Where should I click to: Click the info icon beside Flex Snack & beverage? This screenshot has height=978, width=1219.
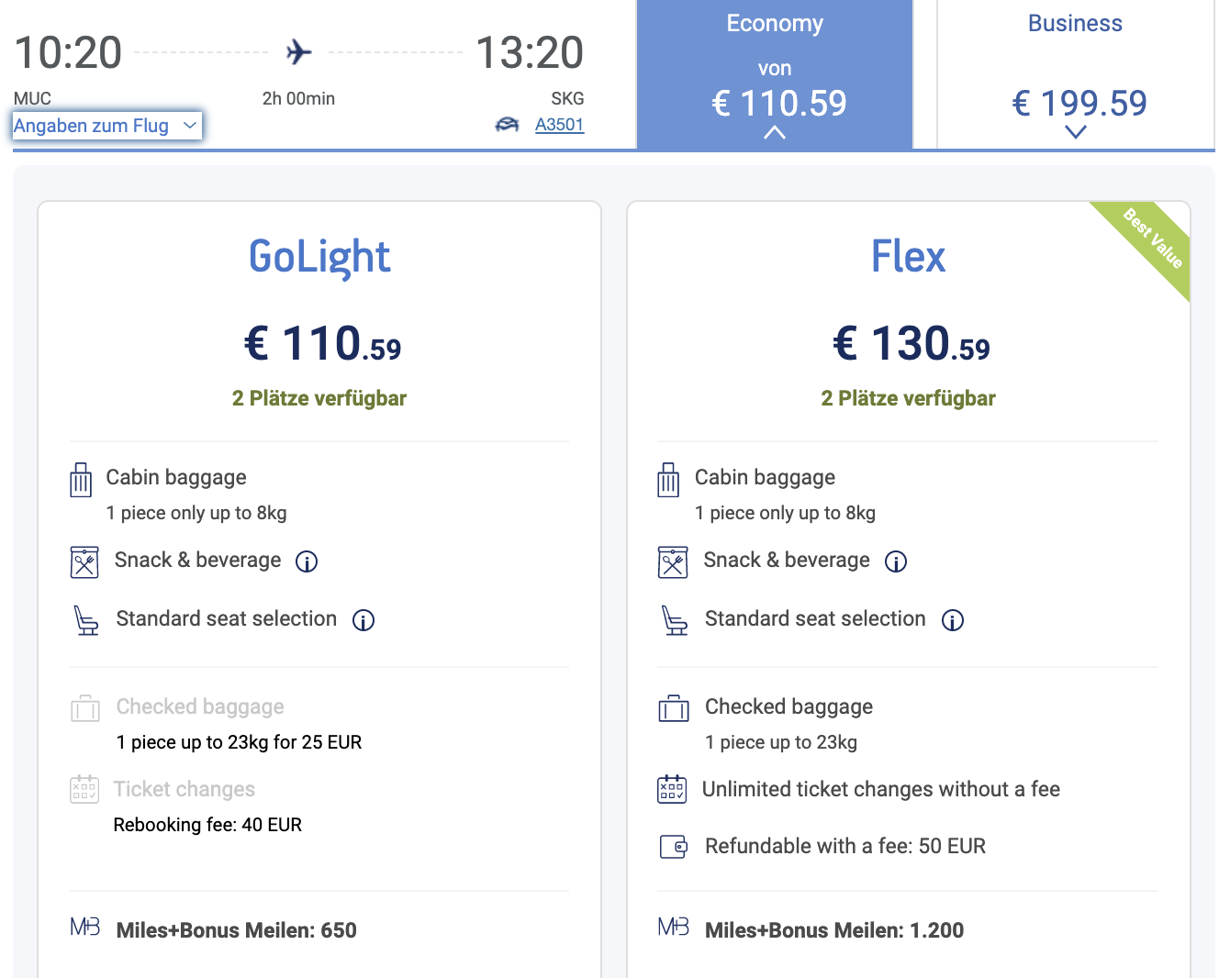pyautogui.click(x=896, y=561)
